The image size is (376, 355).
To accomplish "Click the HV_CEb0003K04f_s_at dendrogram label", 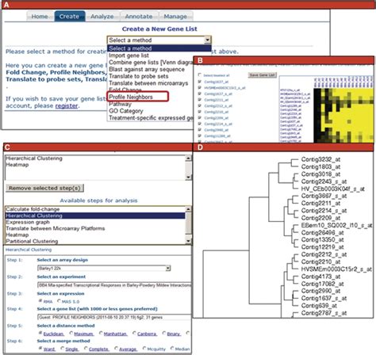I will (333, 189).
